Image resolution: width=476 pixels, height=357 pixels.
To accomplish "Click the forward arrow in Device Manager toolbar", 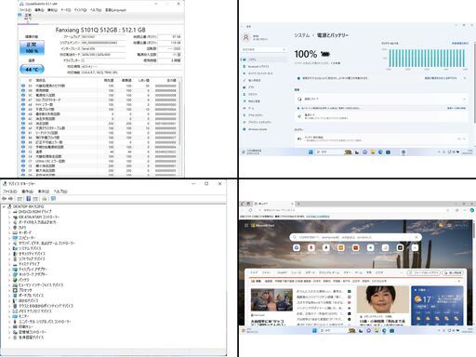I will pos(10,199).
